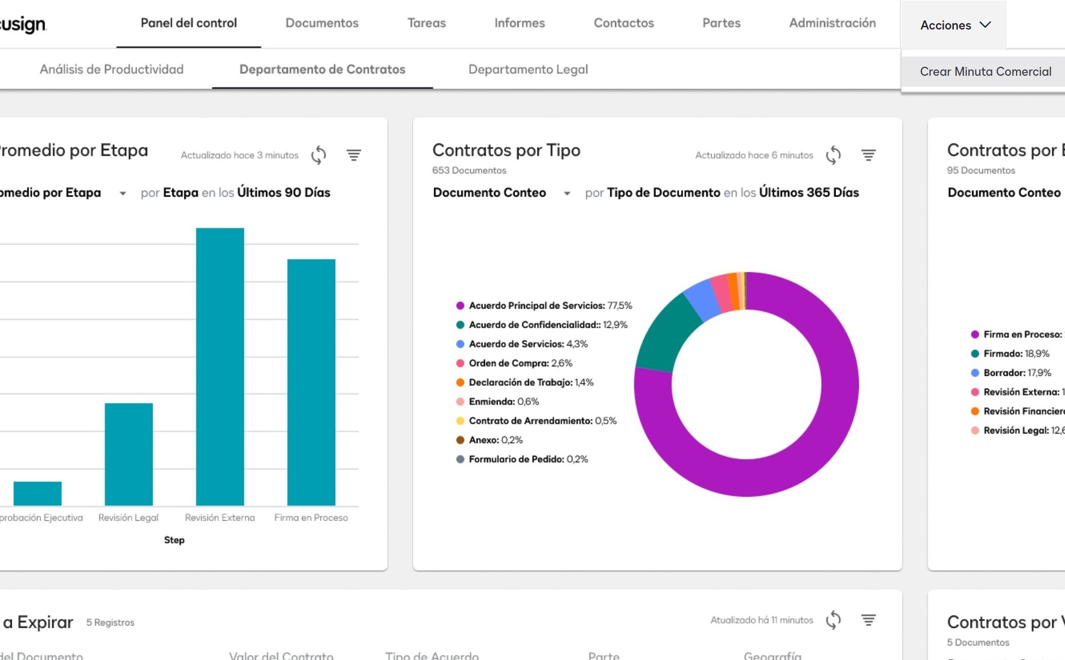Click the Docusign logo
Viewport: 1065px width, 660px height.
tap(23, 24)
